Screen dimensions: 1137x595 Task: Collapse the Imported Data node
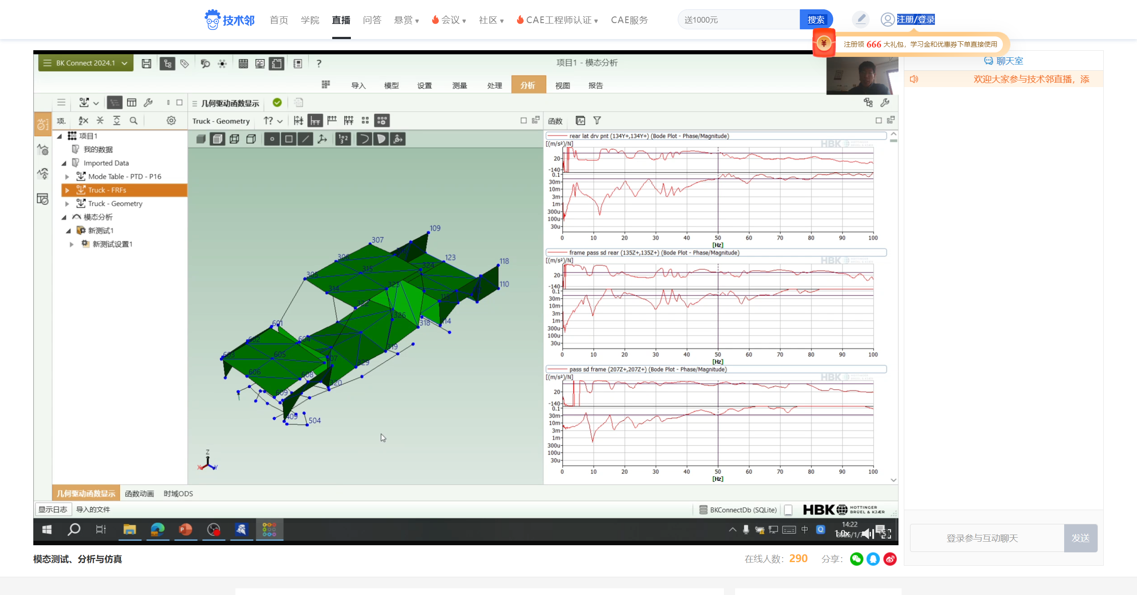(64, 163)
